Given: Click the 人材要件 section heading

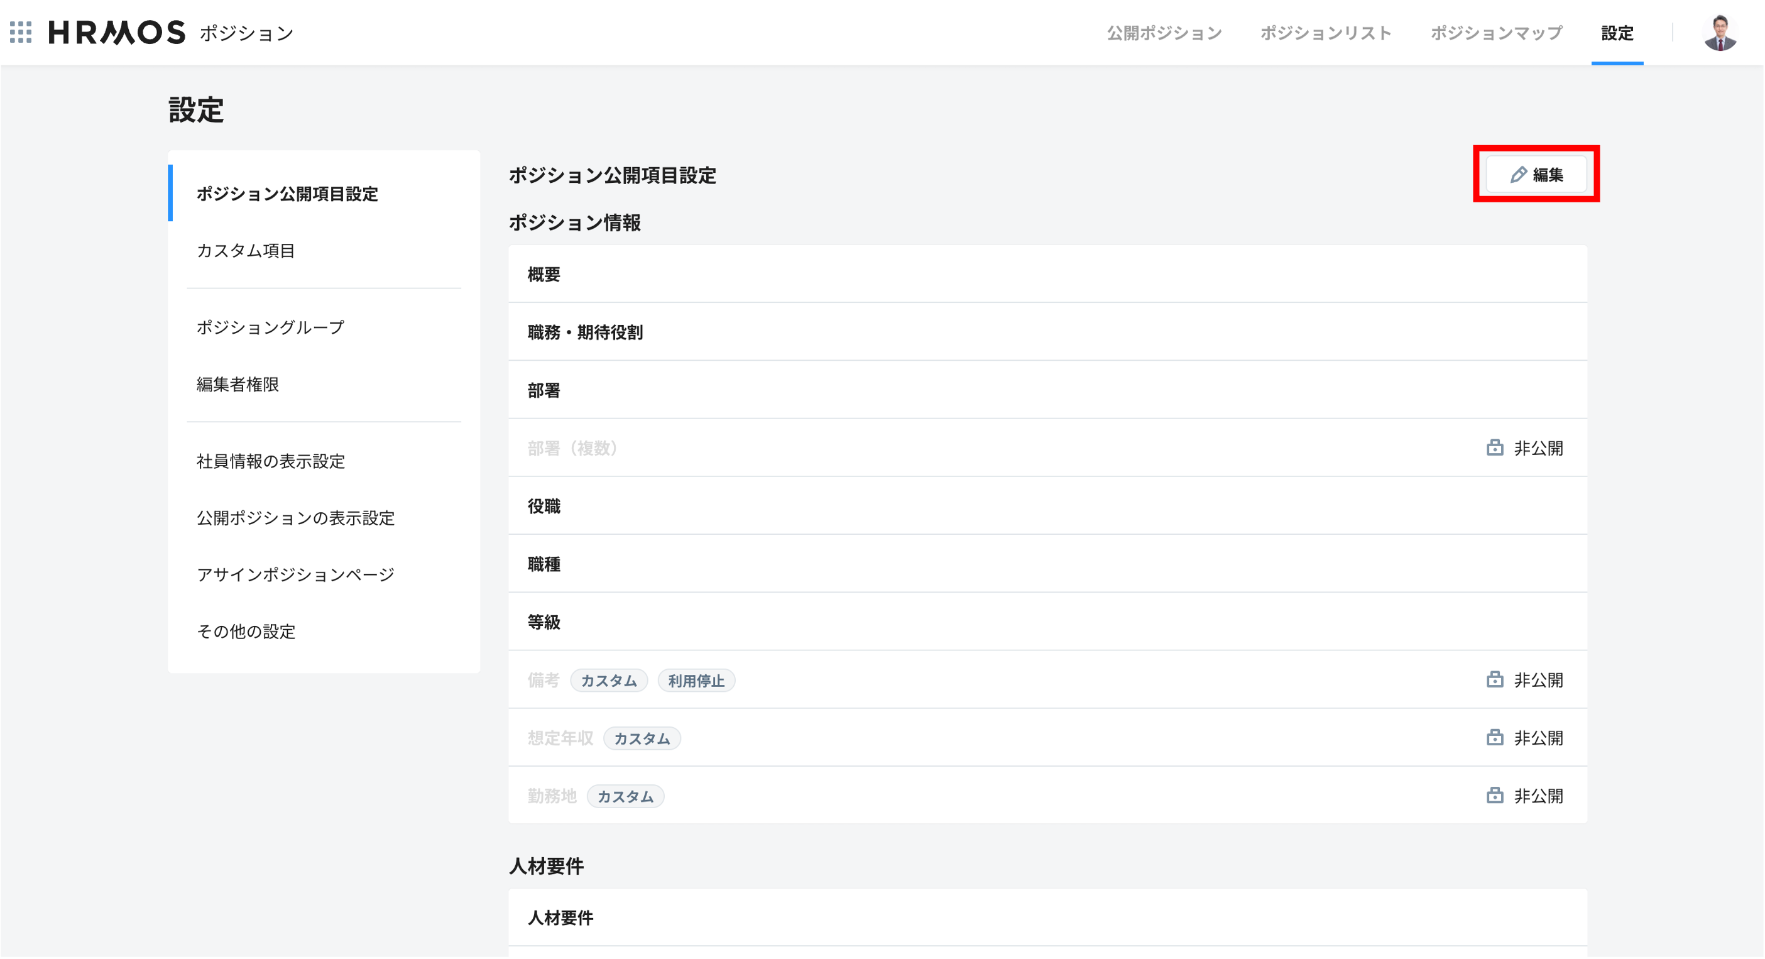Looking at the screenshot, I should 546,867.
